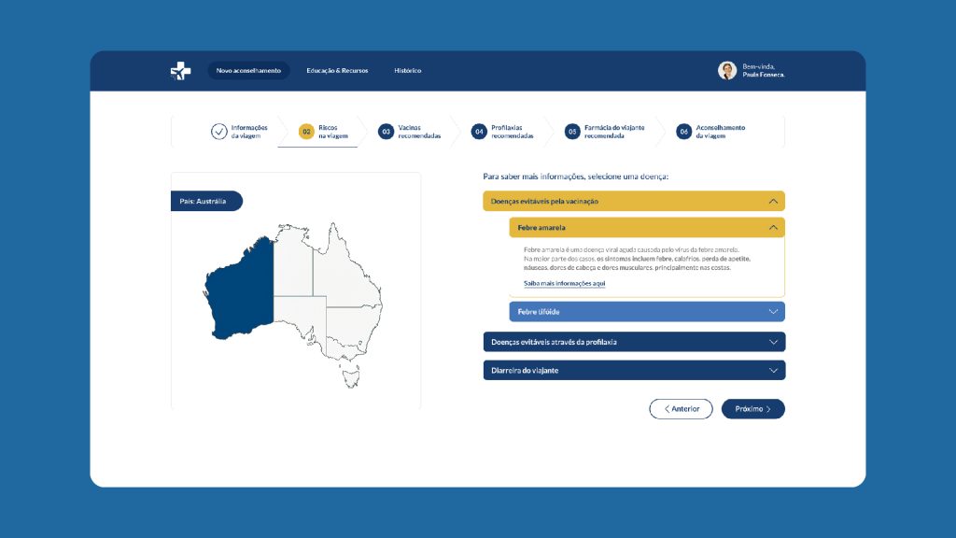This screenshot has width=956, height=538.
Task: Click Paula Fonseca's profile avatar
Action: 726,71
